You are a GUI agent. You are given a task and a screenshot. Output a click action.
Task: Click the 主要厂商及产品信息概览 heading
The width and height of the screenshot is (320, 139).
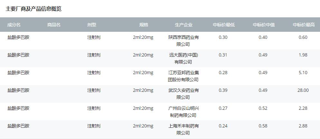pyautogui.click(x=33, y=9)
